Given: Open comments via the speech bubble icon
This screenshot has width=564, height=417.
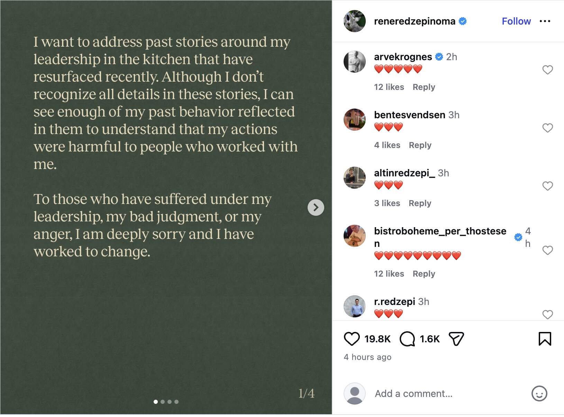Looking at the screenshot, I should tap(407, 339).
